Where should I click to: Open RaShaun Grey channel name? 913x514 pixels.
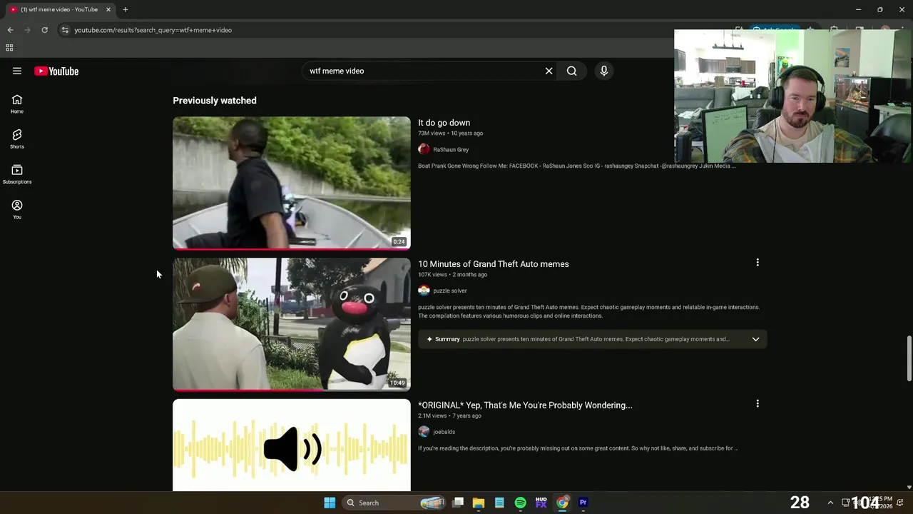451,150
